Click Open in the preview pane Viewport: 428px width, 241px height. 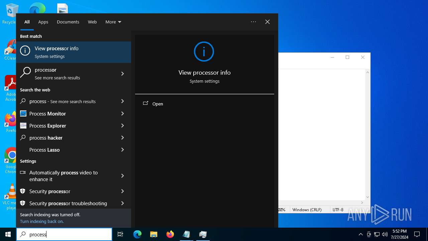[x=157, y=104]
